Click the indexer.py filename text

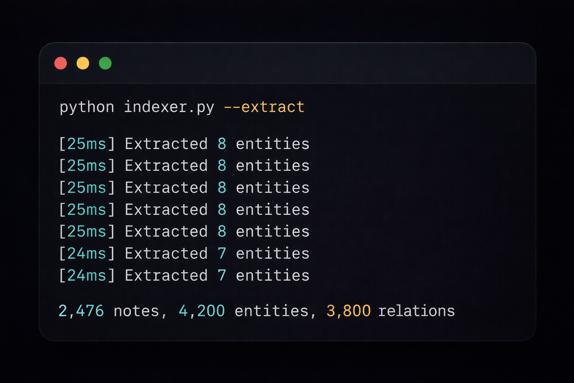tap(169, 107)
